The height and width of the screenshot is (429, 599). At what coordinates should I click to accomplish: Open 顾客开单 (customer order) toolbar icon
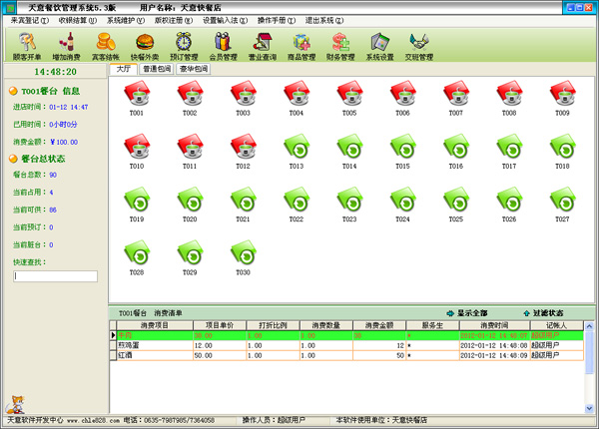click(27, 45)
